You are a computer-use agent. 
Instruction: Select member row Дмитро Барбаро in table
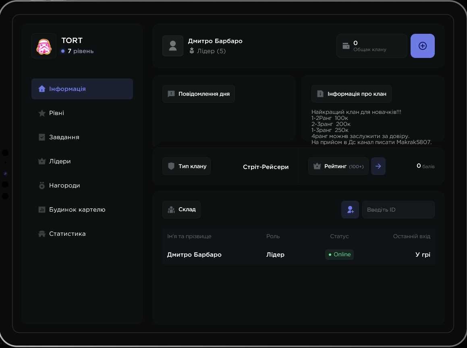coord(299,255)
